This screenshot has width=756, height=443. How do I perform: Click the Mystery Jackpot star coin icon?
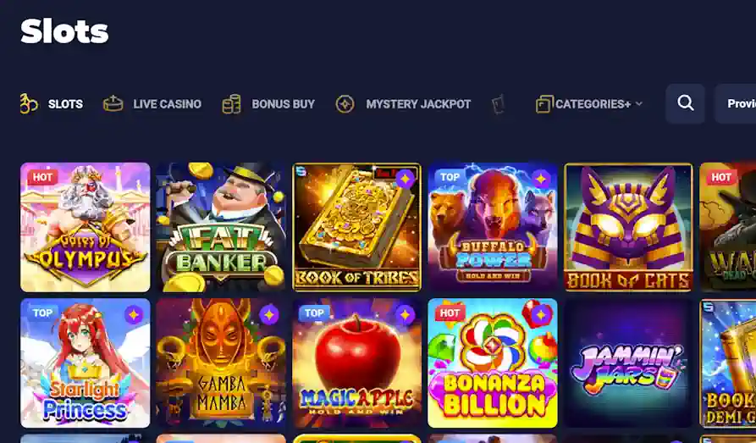pos(345,104)
